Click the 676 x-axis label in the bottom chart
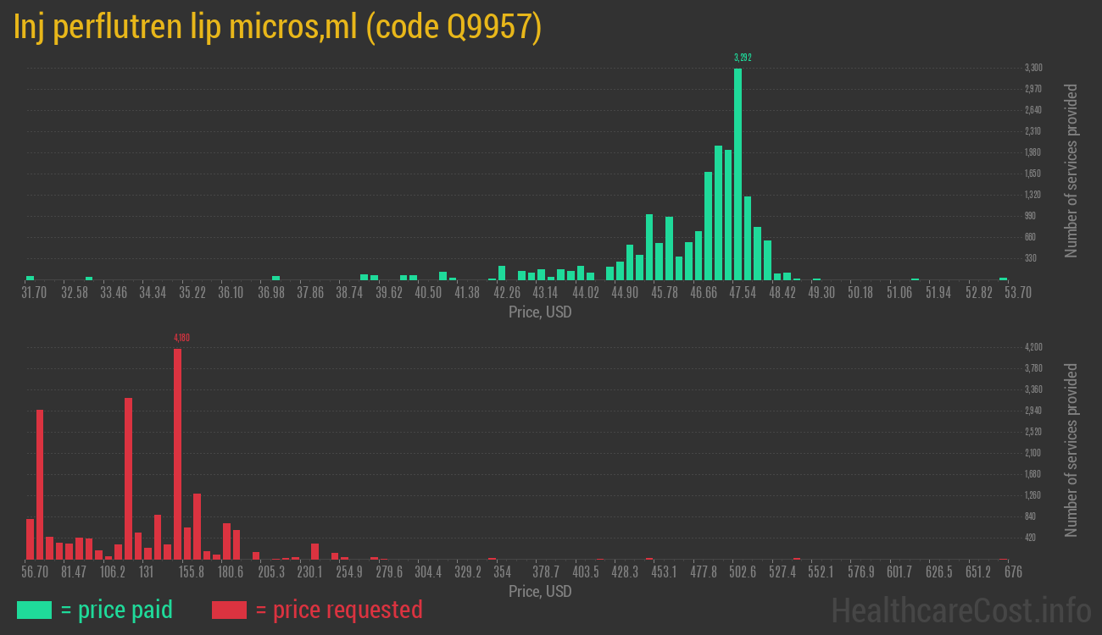 click(x=1012, y=572)
